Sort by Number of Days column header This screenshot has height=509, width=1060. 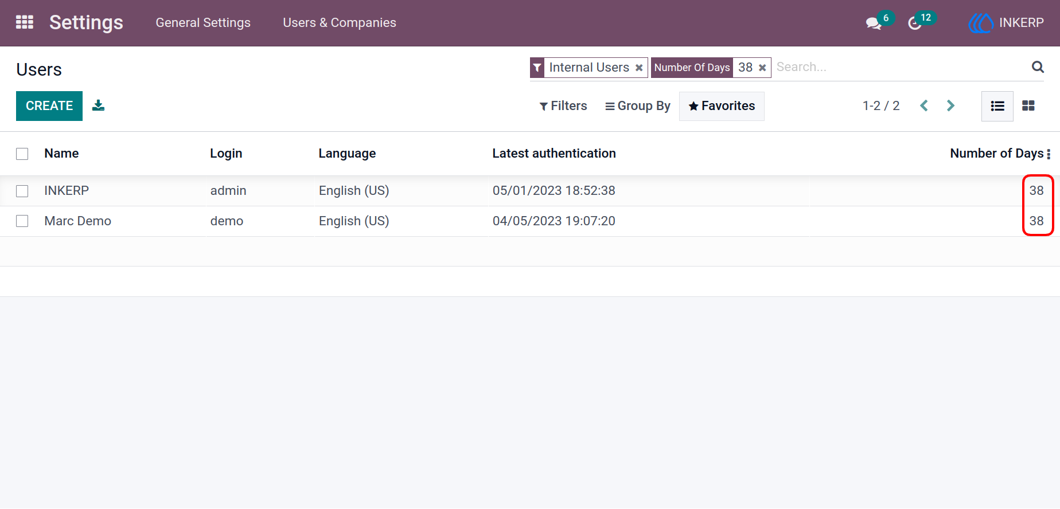click(x=997, y=154)
